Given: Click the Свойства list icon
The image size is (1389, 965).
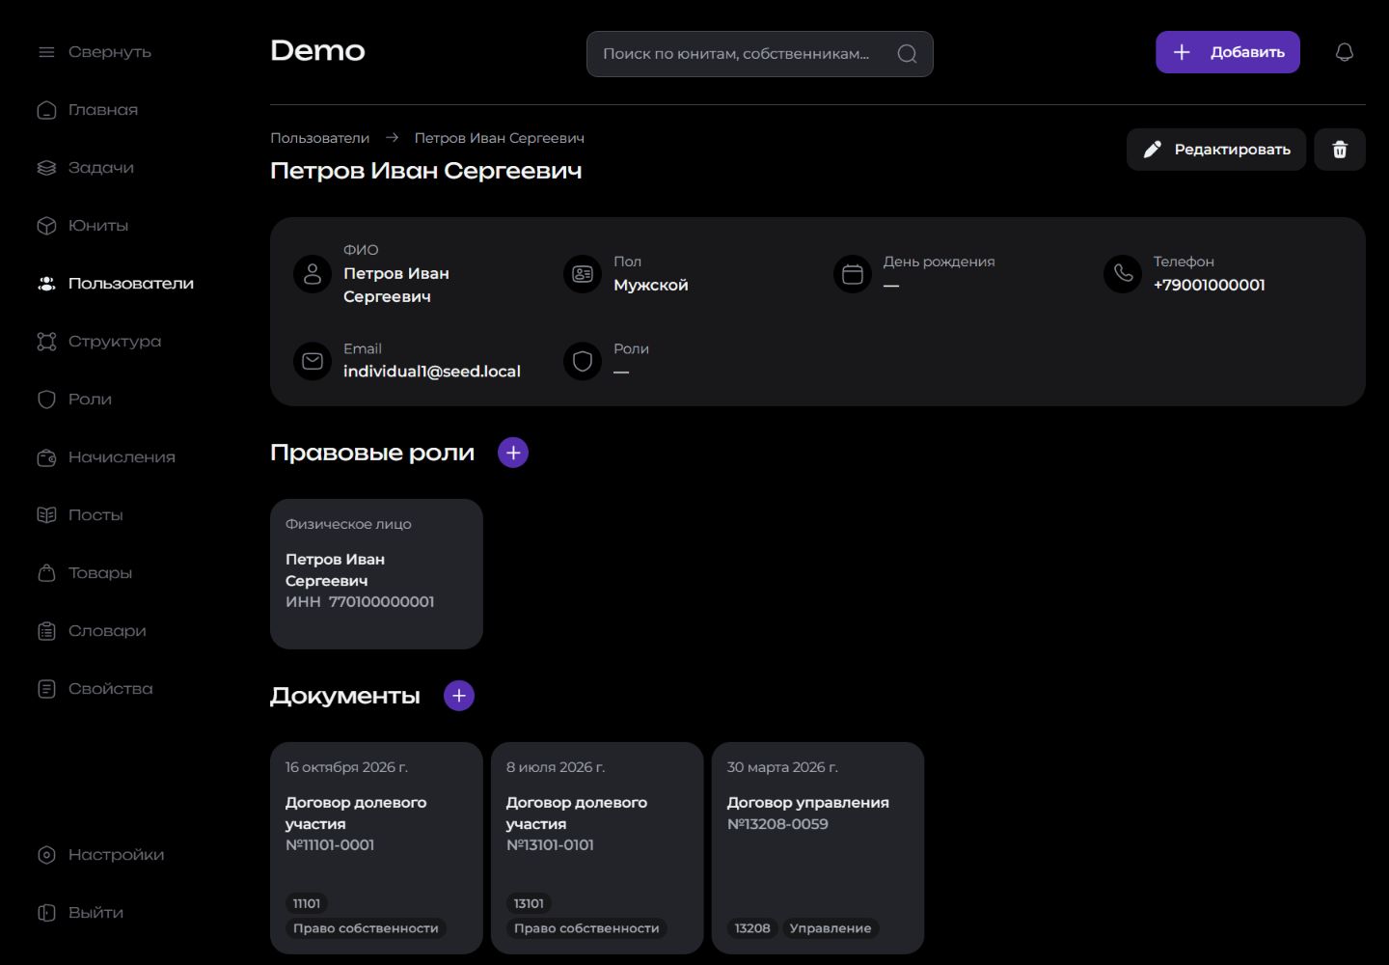Looking at the screenshot, I should [x=46, y=689].
